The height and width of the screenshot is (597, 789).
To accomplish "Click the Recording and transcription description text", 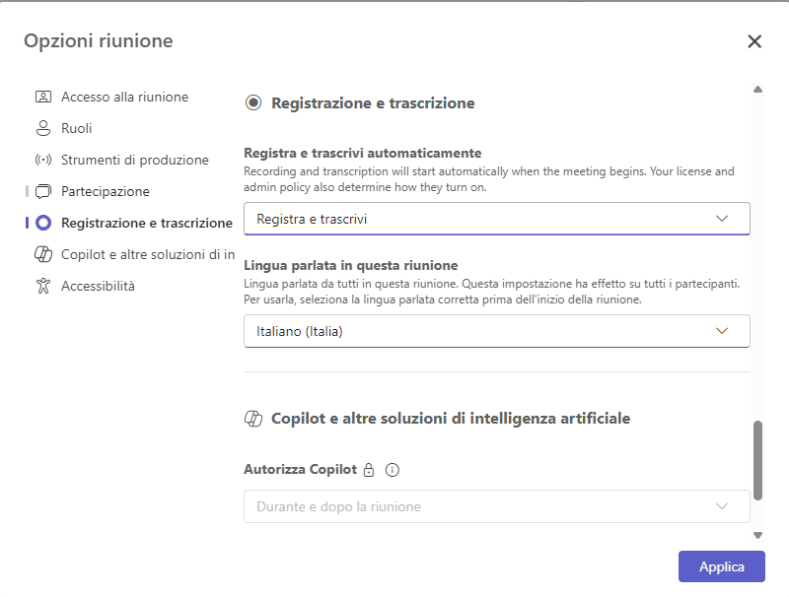I will point(489,179).
